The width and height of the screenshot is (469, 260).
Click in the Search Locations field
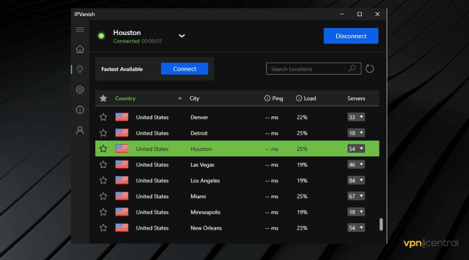pos(314,69)
